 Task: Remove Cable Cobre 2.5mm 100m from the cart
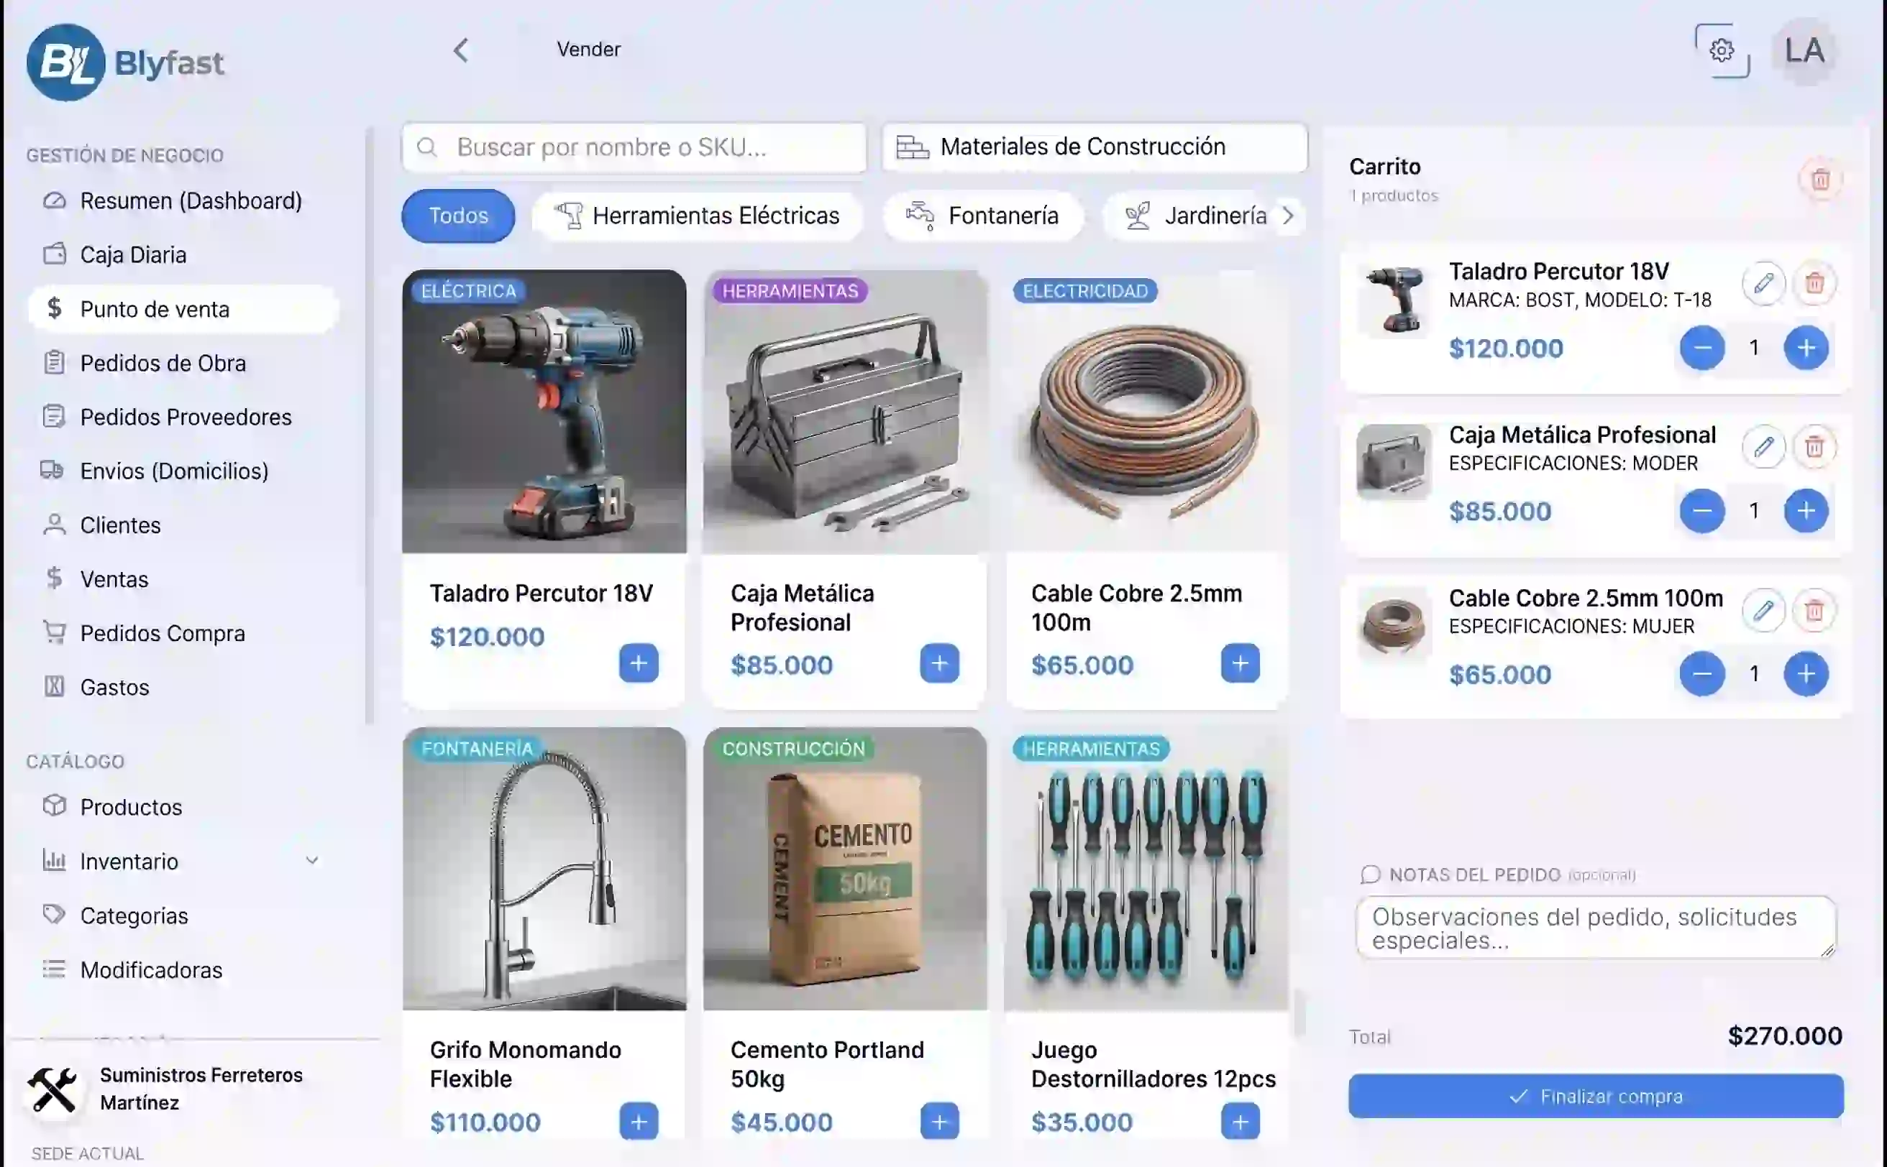point(1814,611)
